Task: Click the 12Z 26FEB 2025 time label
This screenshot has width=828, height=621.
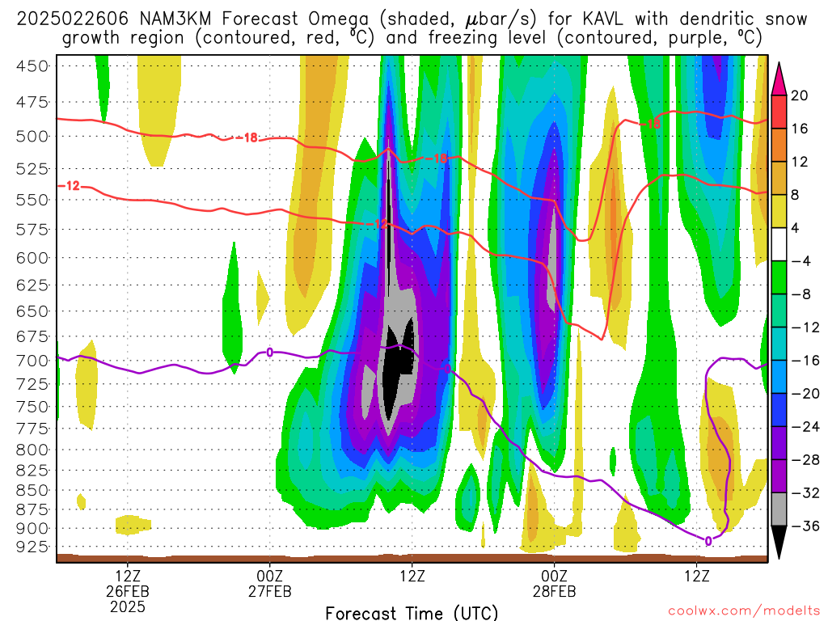Action: [x=128, y=591]
